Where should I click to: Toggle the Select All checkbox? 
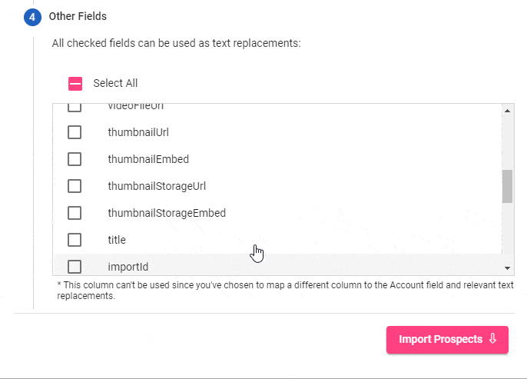(75, 84)
